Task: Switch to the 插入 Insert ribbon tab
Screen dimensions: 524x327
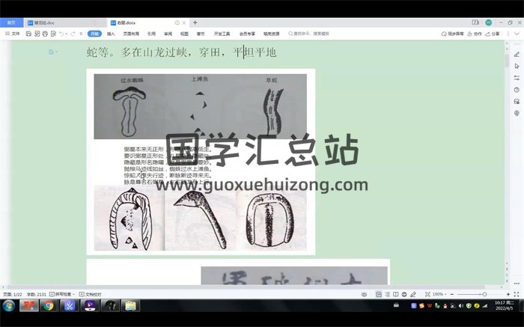Action: [111, 34]
